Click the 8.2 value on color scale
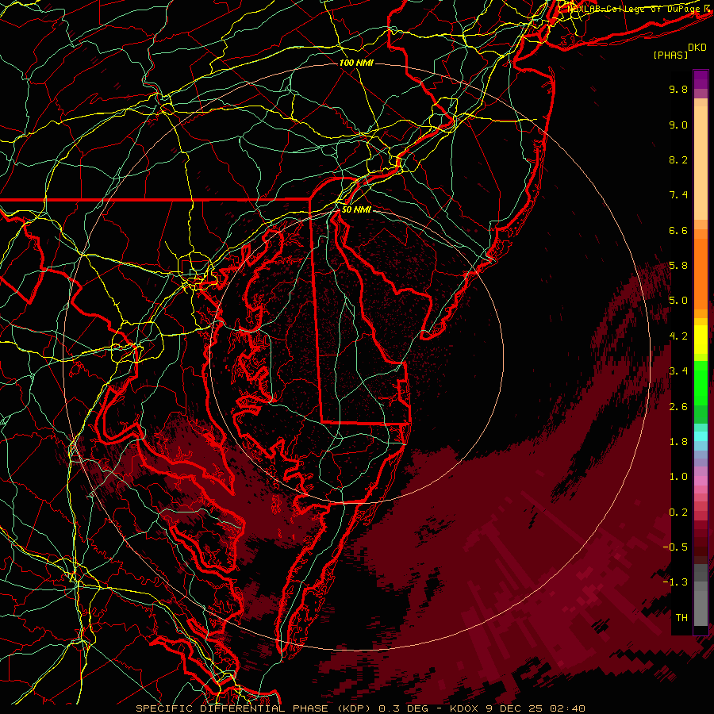Screen dimensions: 714x714 [678, 159]
